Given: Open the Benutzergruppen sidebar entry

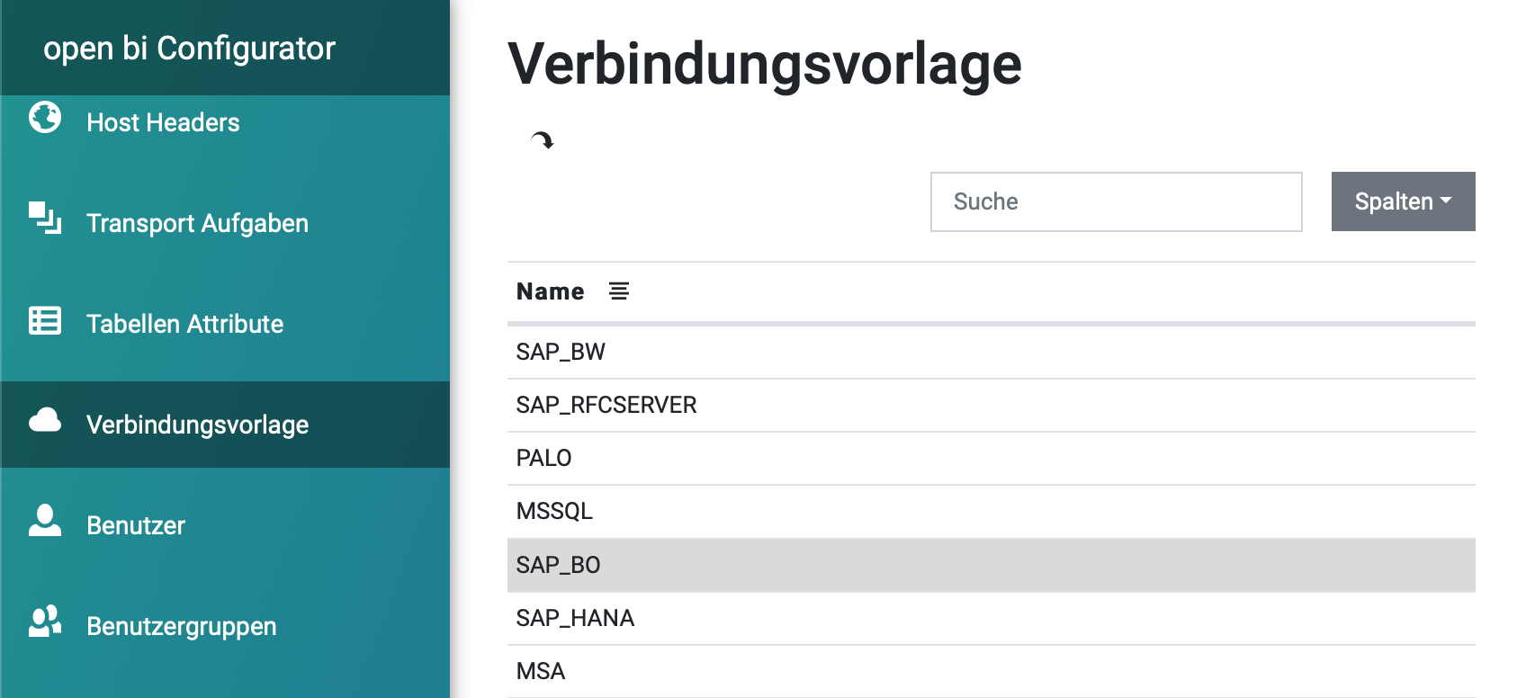Looking at the screenshot, I should (x=181, y=626).
